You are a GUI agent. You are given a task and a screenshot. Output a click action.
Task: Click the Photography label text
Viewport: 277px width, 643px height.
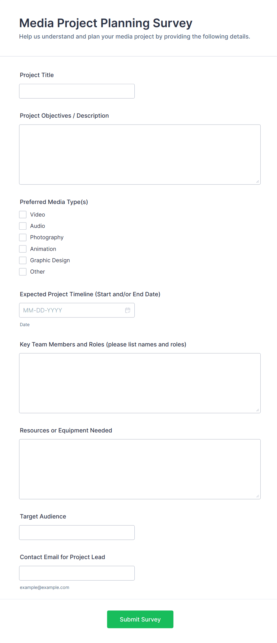(x=47, y=237)
